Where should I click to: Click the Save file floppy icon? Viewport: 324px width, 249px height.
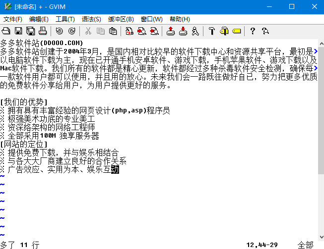18,31
